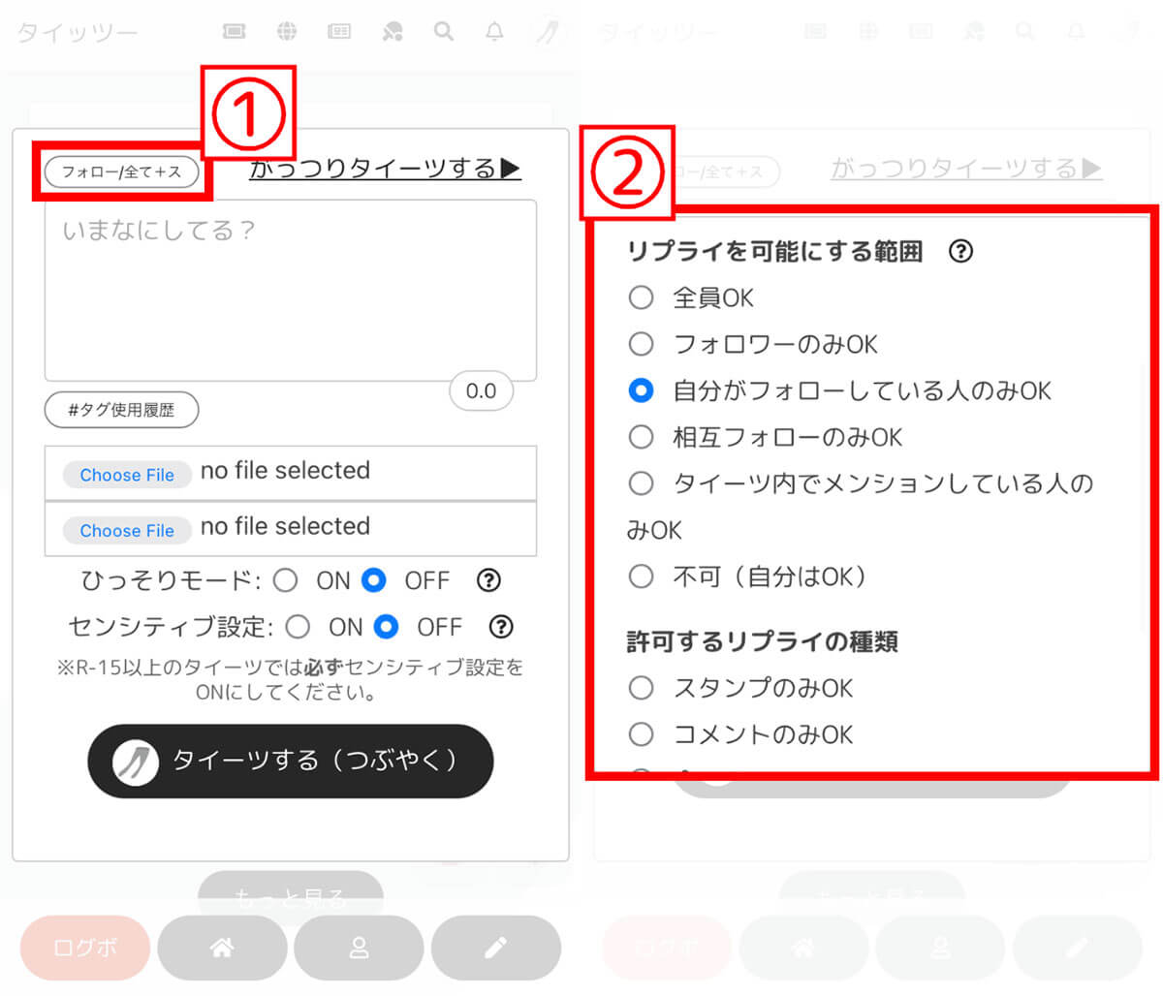
Task: Click the newspaper icon in left header
Action: (x=339, y=32)
